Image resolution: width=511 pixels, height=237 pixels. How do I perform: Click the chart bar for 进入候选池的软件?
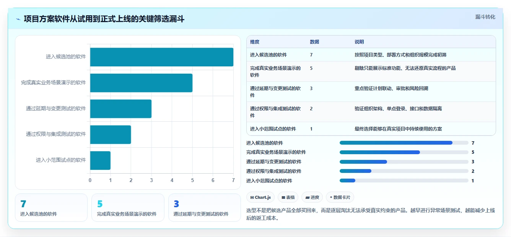click(162, 57)
